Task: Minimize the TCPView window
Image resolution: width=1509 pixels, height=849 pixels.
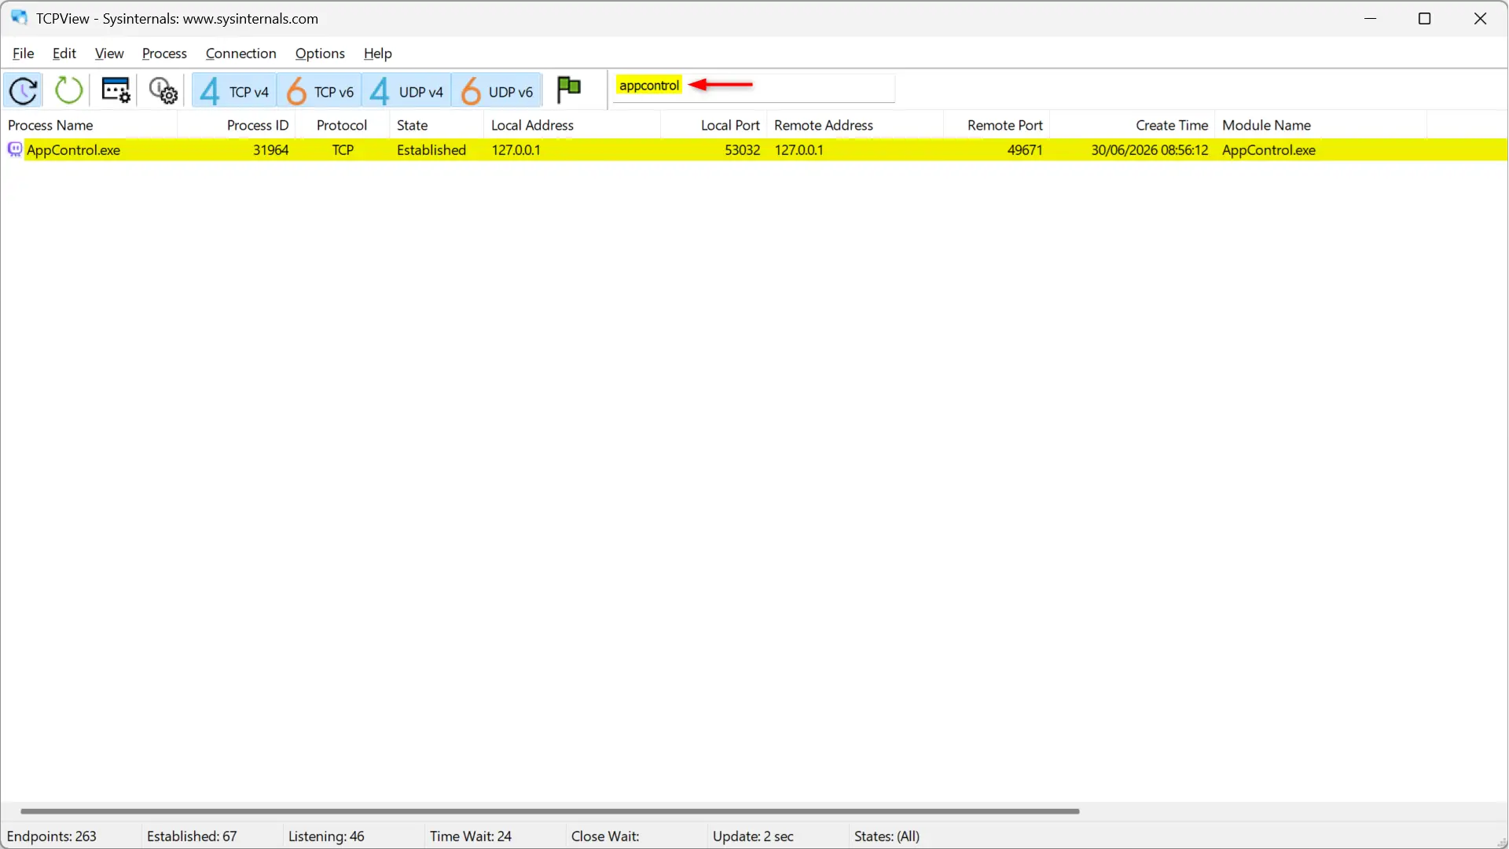Action: [1371, 18]
